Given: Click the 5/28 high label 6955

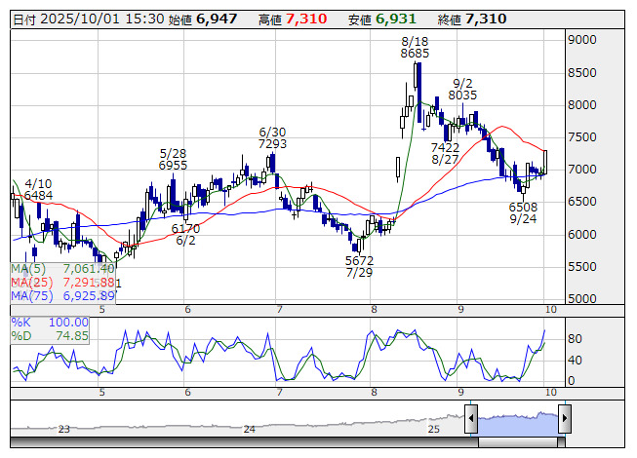Looking at the screenshot, I should click(173, 167).
